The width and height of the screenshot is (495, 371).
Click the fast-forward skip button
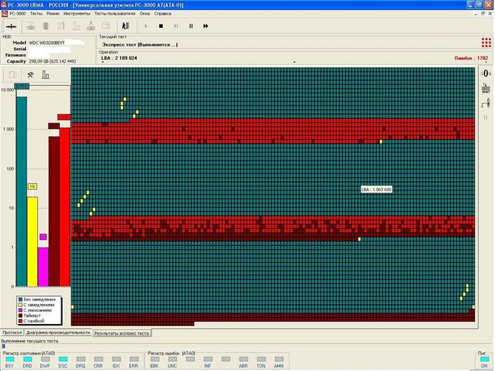pos(206,26)
